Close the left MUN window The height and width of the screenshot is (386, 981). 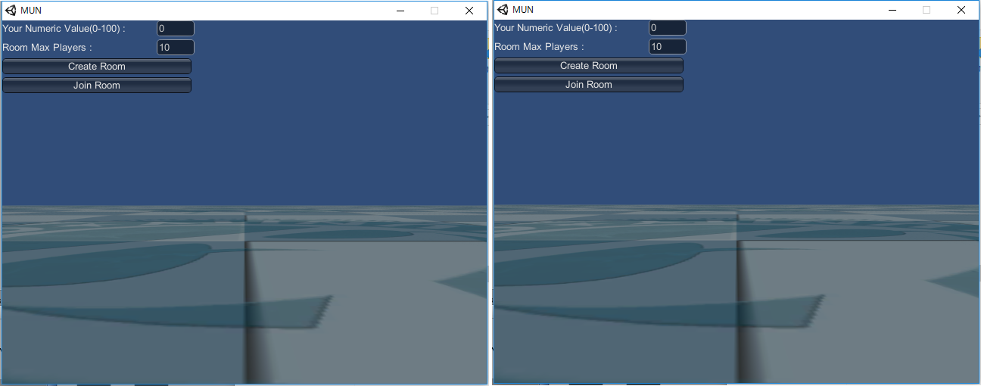click(469, 11)
